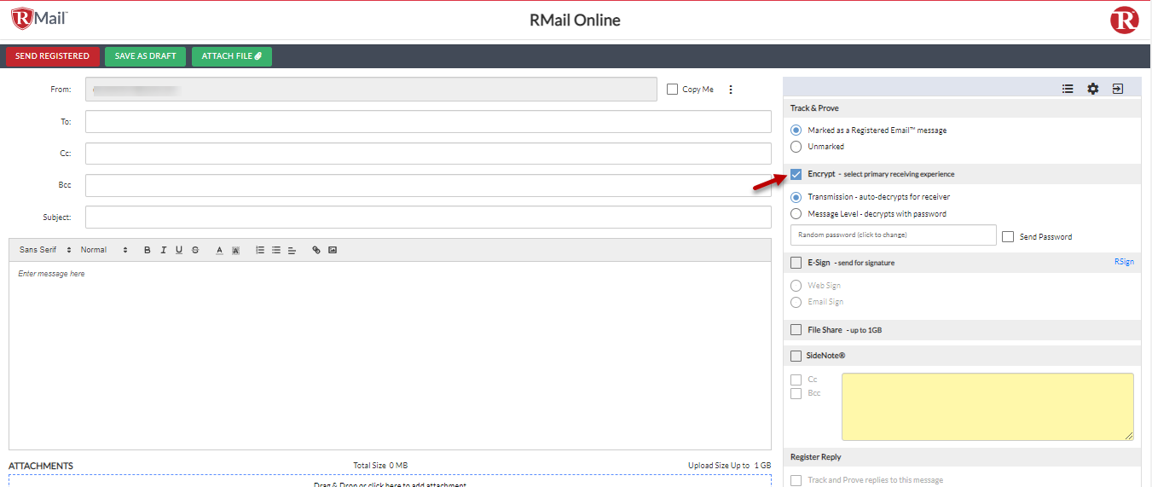Open the list view icon in options panel
This screenshot has height=487, width=1152.
[1068, 88]
